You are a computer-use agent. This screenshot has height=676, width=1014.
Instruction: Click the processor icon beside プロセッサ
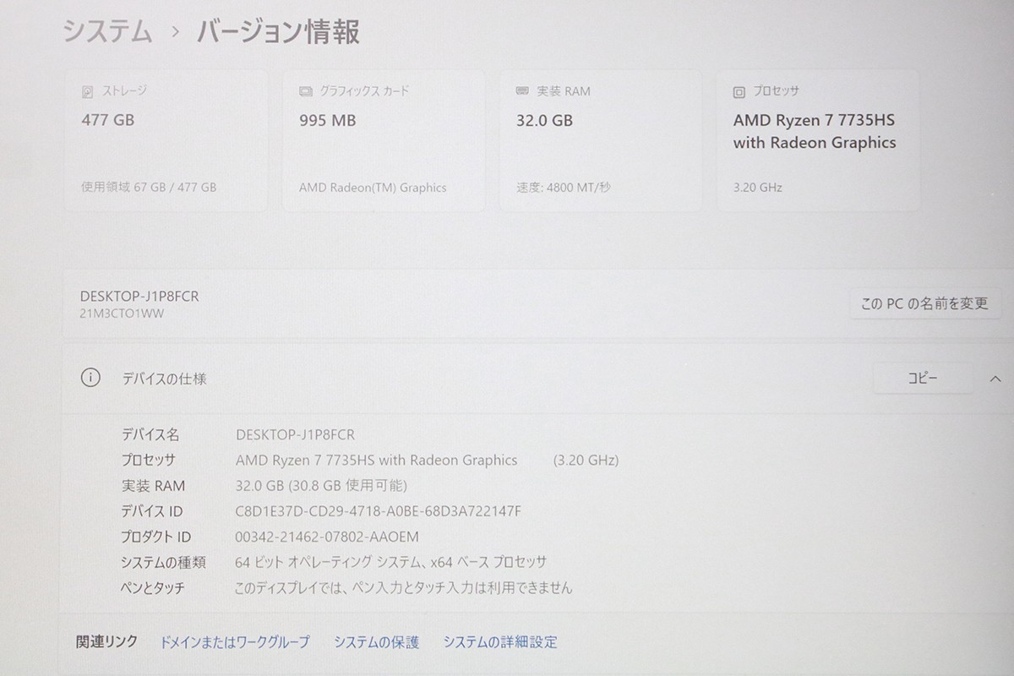point(739,91)
